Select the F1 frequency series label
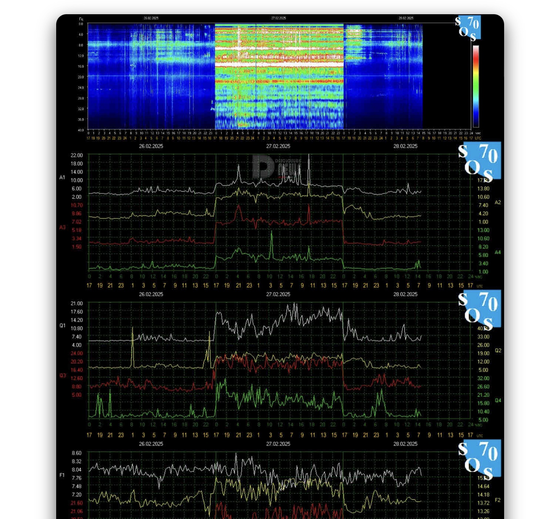 click(x=62, y=475)
